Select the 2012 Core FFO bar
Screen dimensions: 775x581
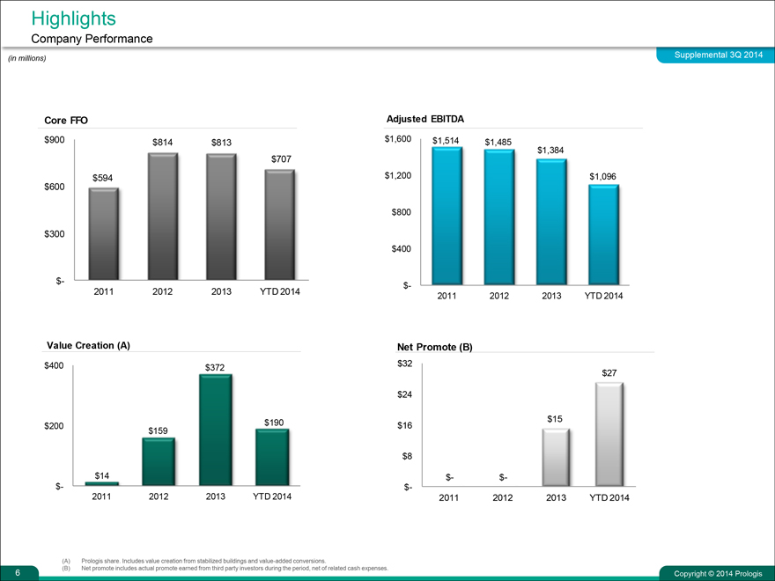pos(163,216)
